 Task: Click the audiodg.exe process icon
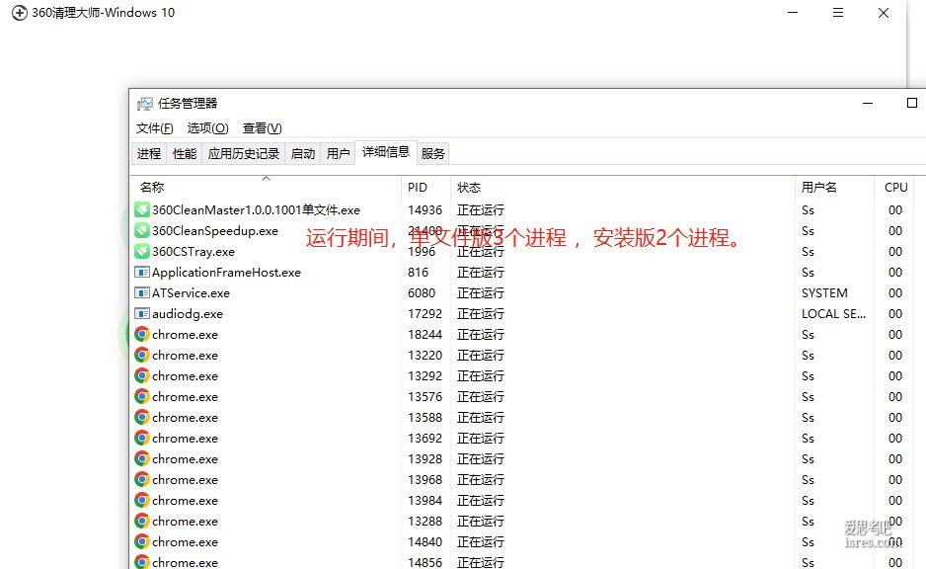pyautogui.click(x=142, y=314)
